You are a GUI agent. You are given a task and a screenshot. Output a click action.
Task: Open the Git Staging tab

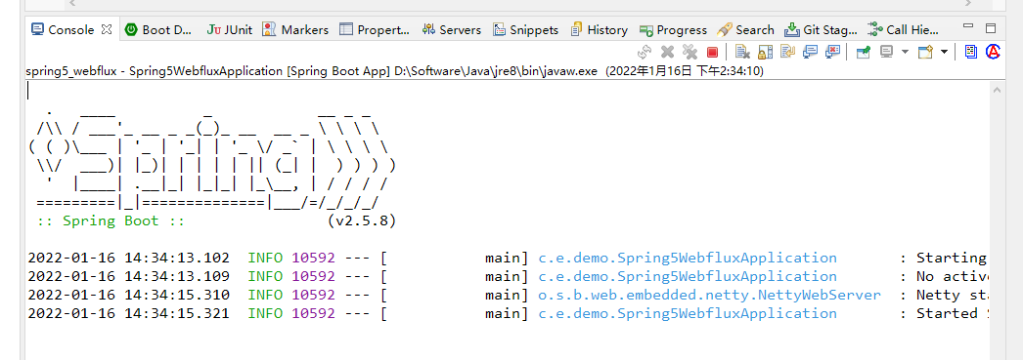coord(821,29)
